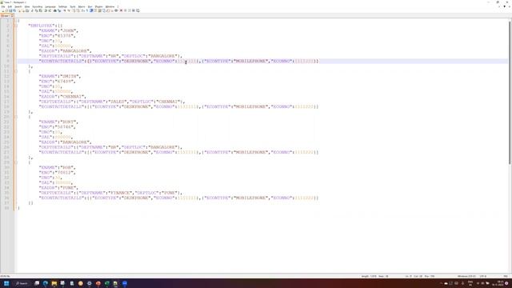
Task: Collapse the SMITH object fold at line 11
Action: pyautogui.click(x=16, y=71)
